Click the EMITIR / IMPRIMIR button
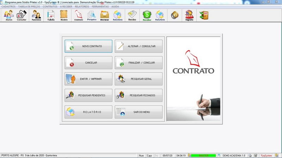This screenshot has height=158, width=282. point(88,79)
